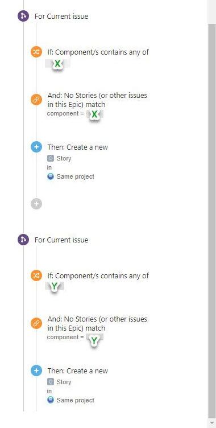Select second Then: Create a new action
This screenshot has width=216, height=428.
pos(78,371)
